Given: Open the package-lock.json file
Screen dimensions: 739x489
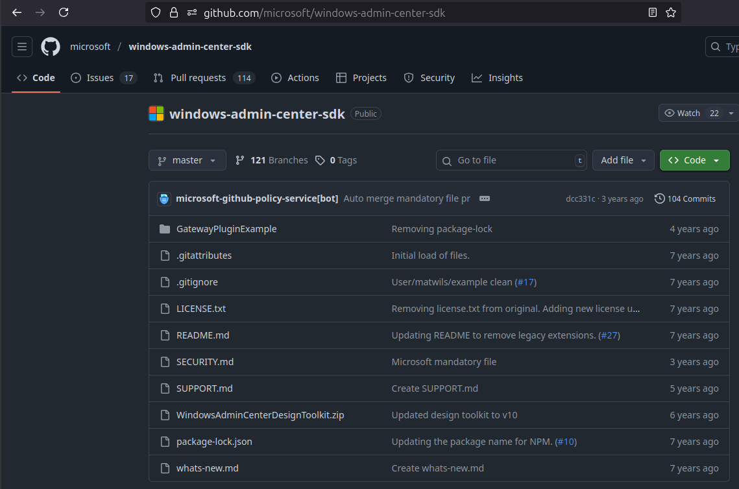Looking at the screenshot, I should coord(214,442).
